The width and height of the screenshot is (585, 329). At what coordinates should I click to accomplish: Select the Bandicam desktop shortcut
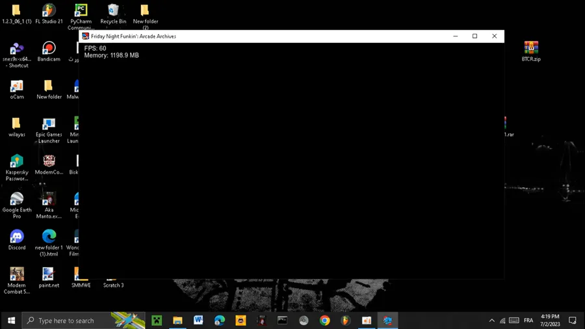[x=49, y=51]
